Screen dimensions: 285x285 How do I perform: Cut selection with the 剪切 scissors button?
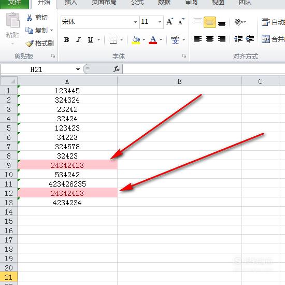[x=37, y=18]
